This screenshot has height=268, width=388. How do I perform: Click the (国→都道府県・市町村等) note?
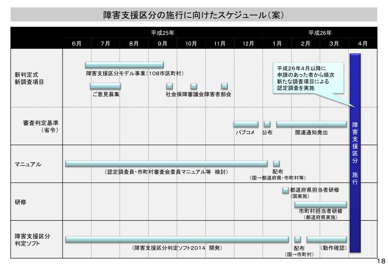[278, 178]
